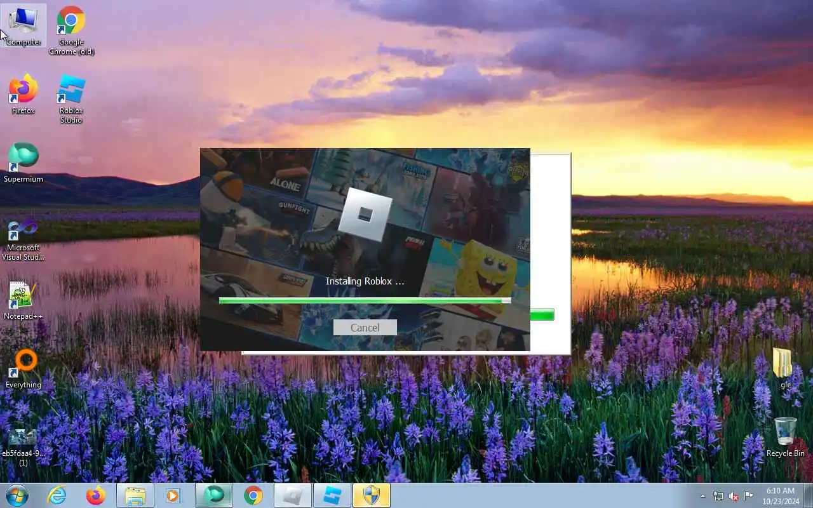Switch to Supermium in the taskbar
Screen dimensions: 813x508
(x=214, y=495)
